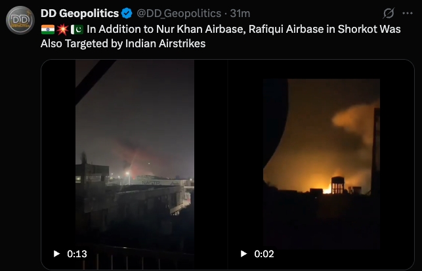422x271 pixels.
Task: Open the three-dot more options menu
Action: point(408,13)
